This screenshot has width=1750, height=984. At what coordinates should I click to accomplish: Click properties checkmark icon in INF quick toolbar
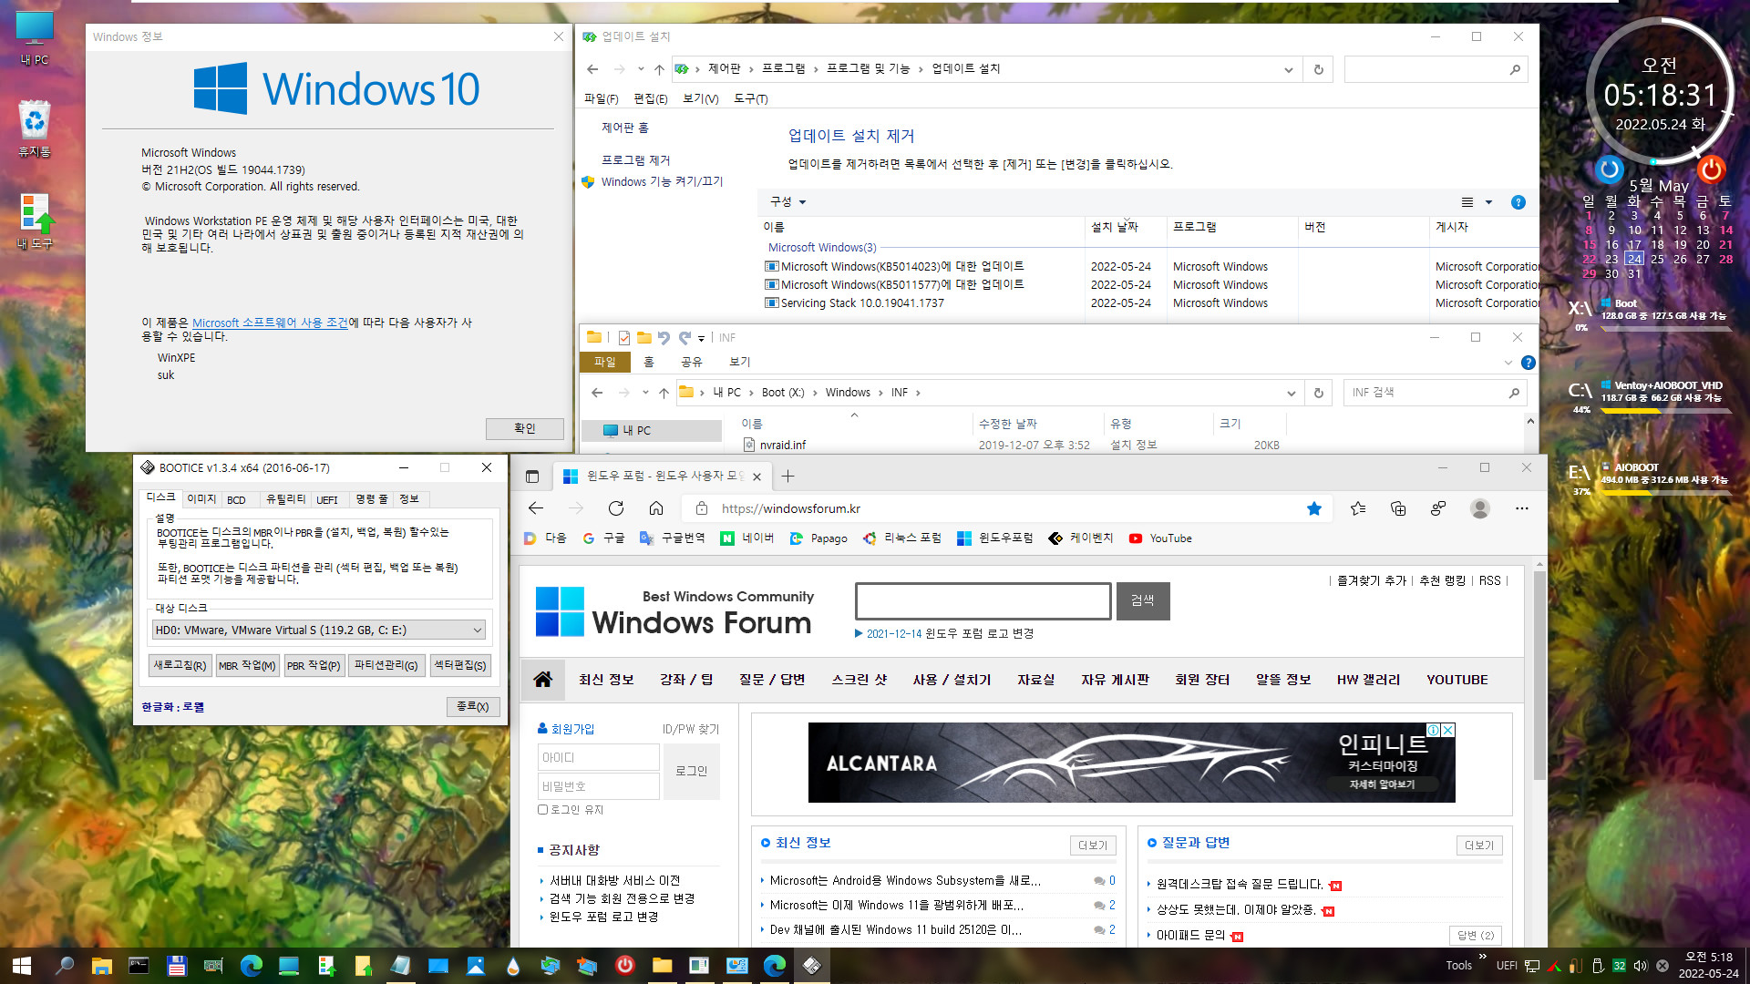[x=623, y=338]
